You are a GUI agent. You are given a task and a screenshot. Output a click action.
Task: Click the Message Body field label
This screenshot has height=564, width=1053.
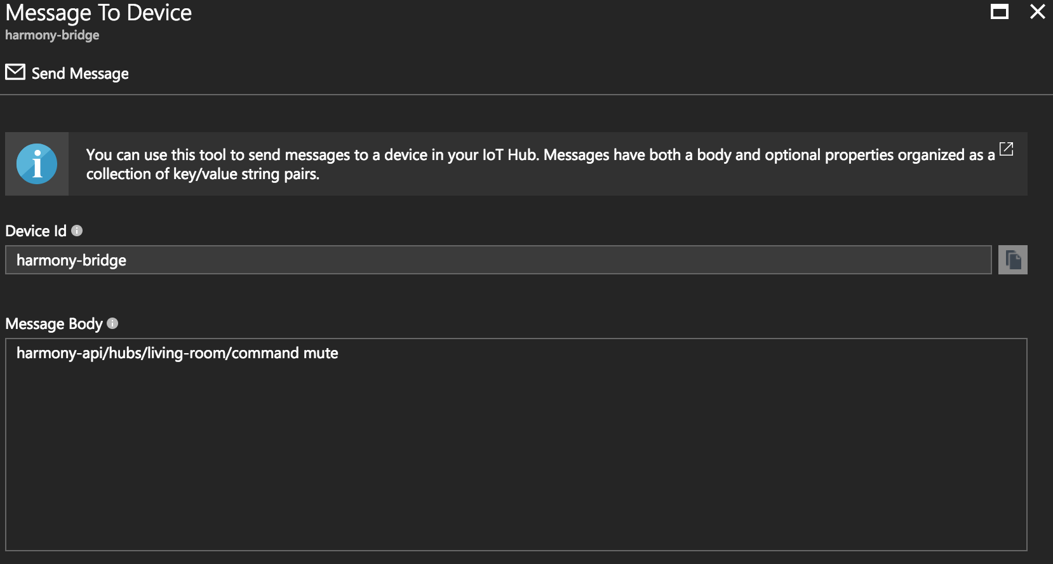pos(54,324)
